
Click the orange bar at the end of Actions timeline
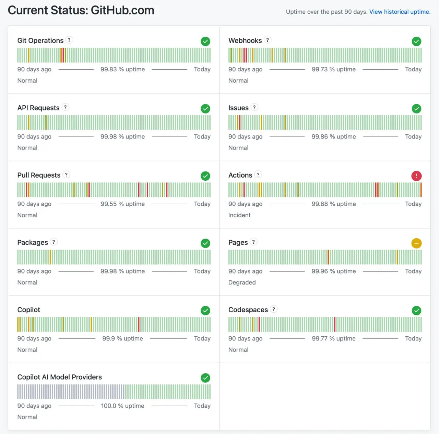(x=421, y=190)
